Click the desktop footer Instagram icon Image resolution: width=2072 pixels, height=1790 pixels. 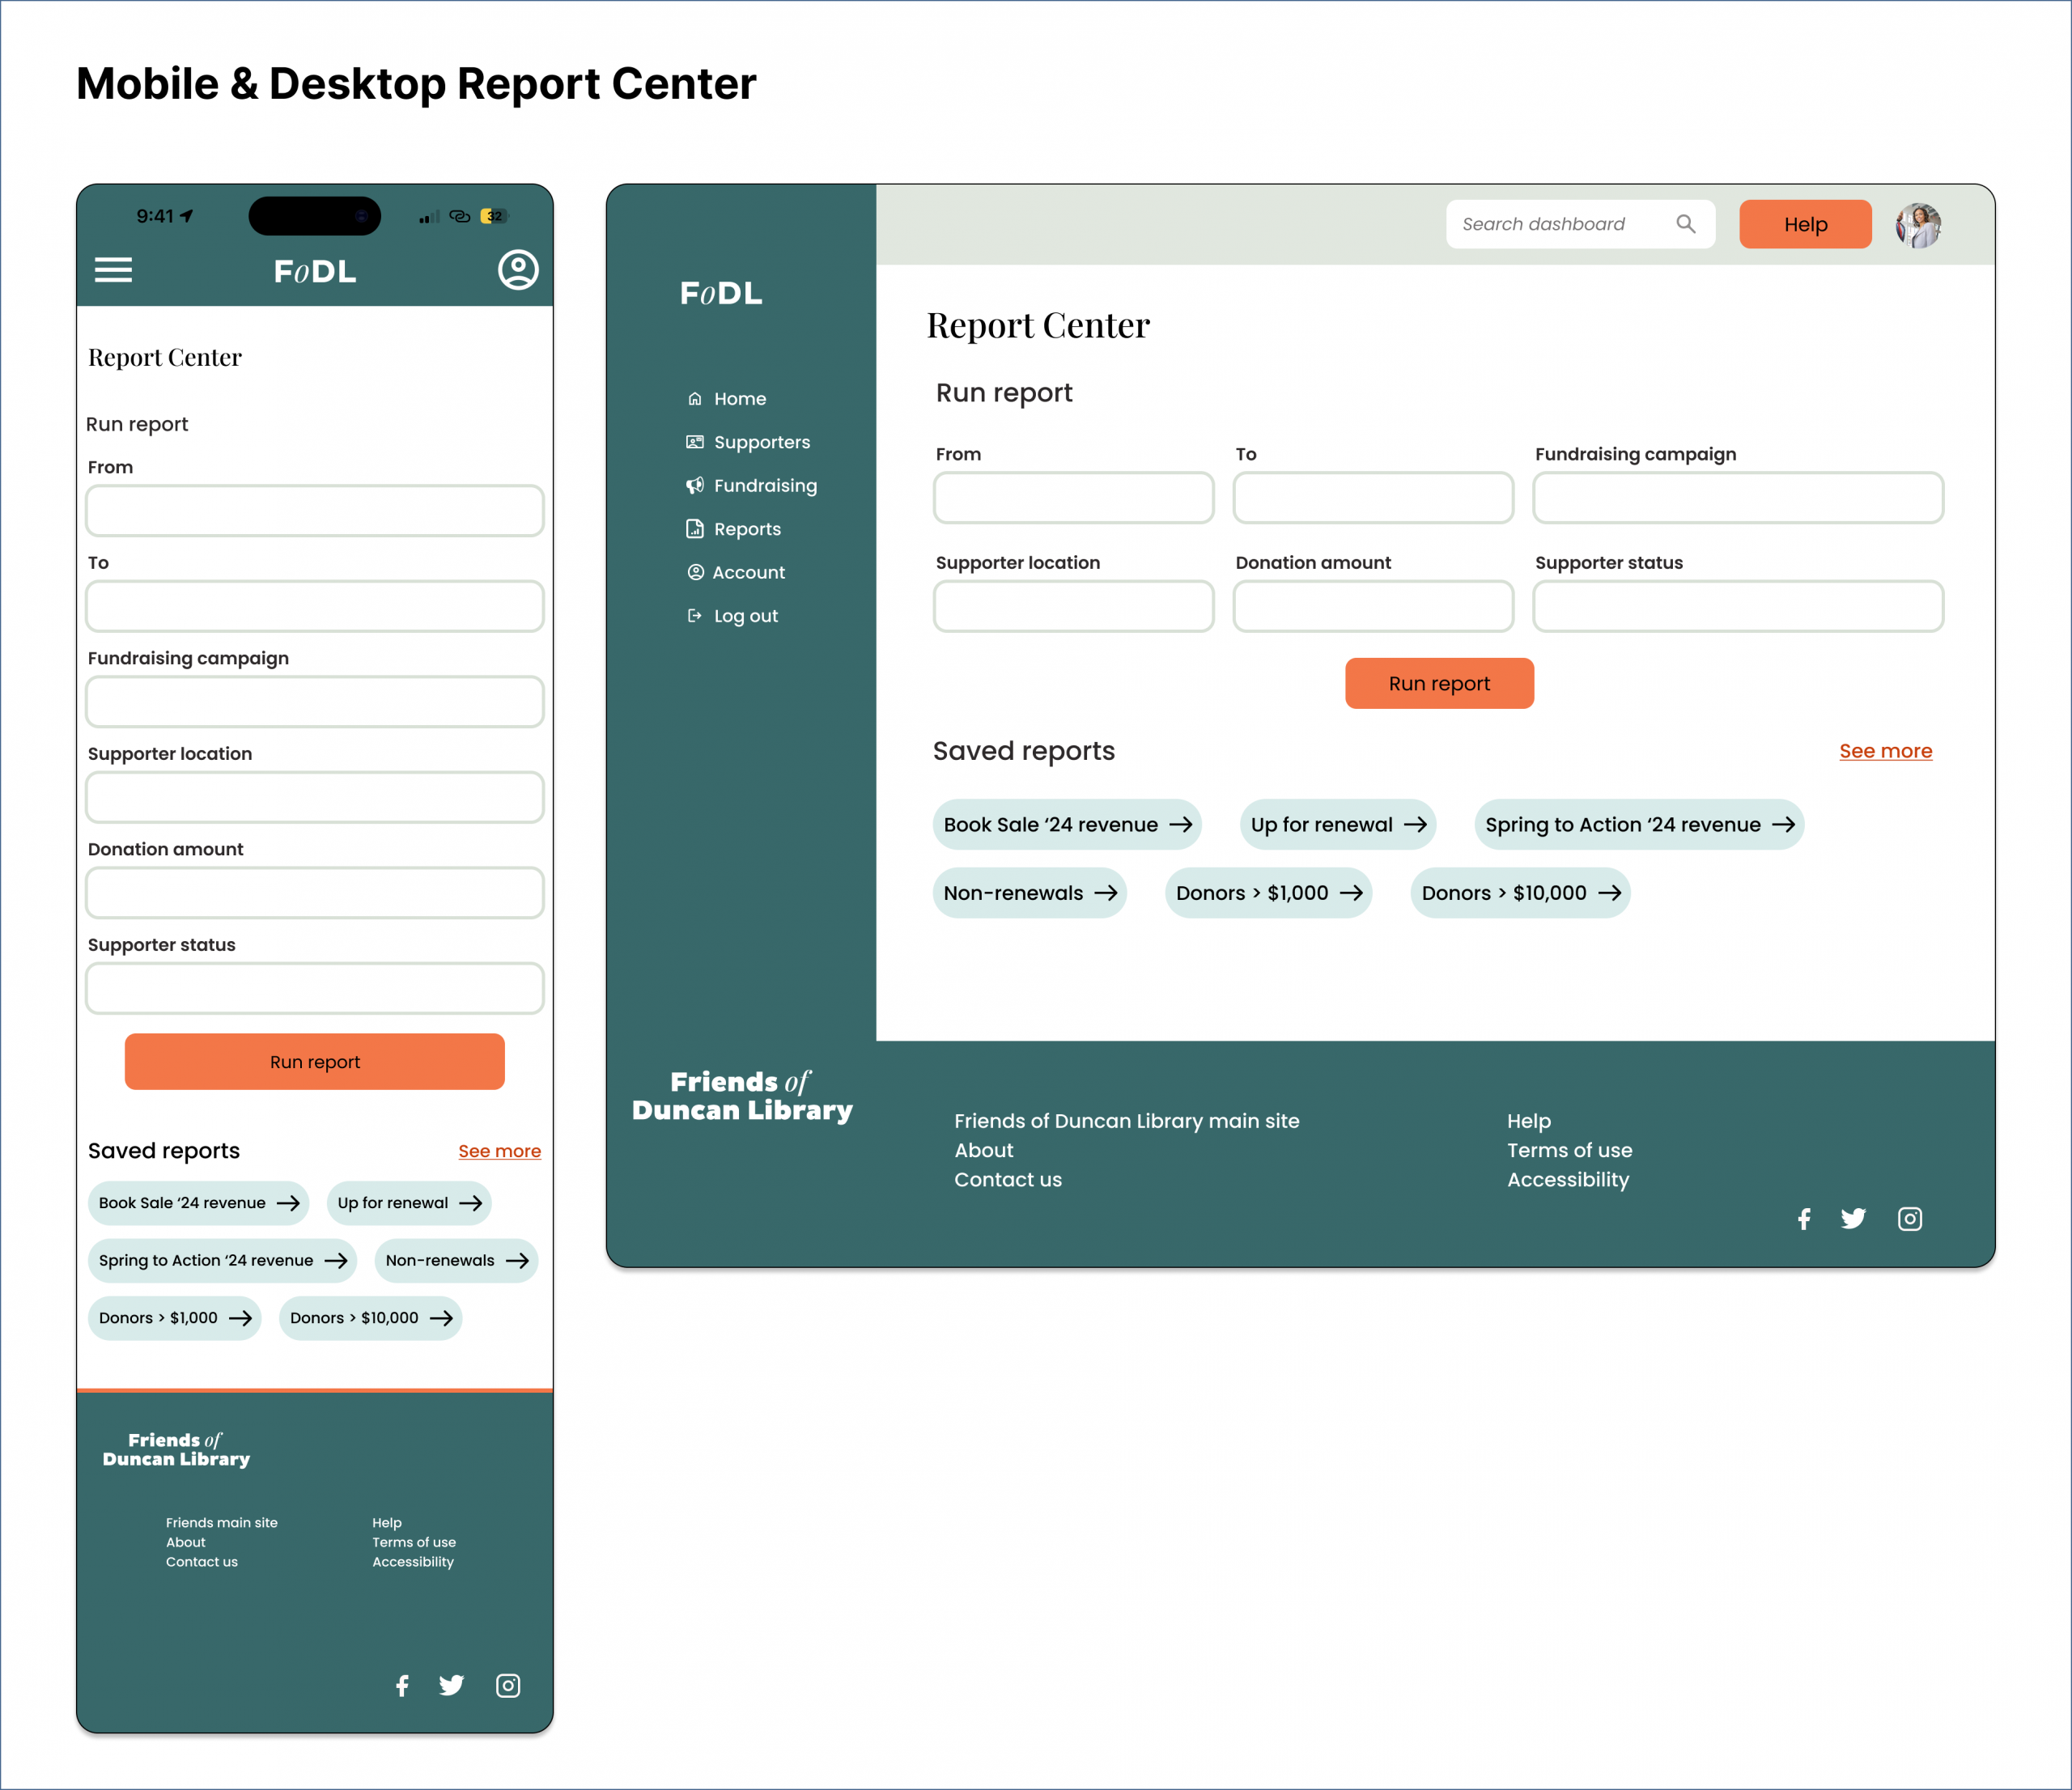click(1909, 1218)
